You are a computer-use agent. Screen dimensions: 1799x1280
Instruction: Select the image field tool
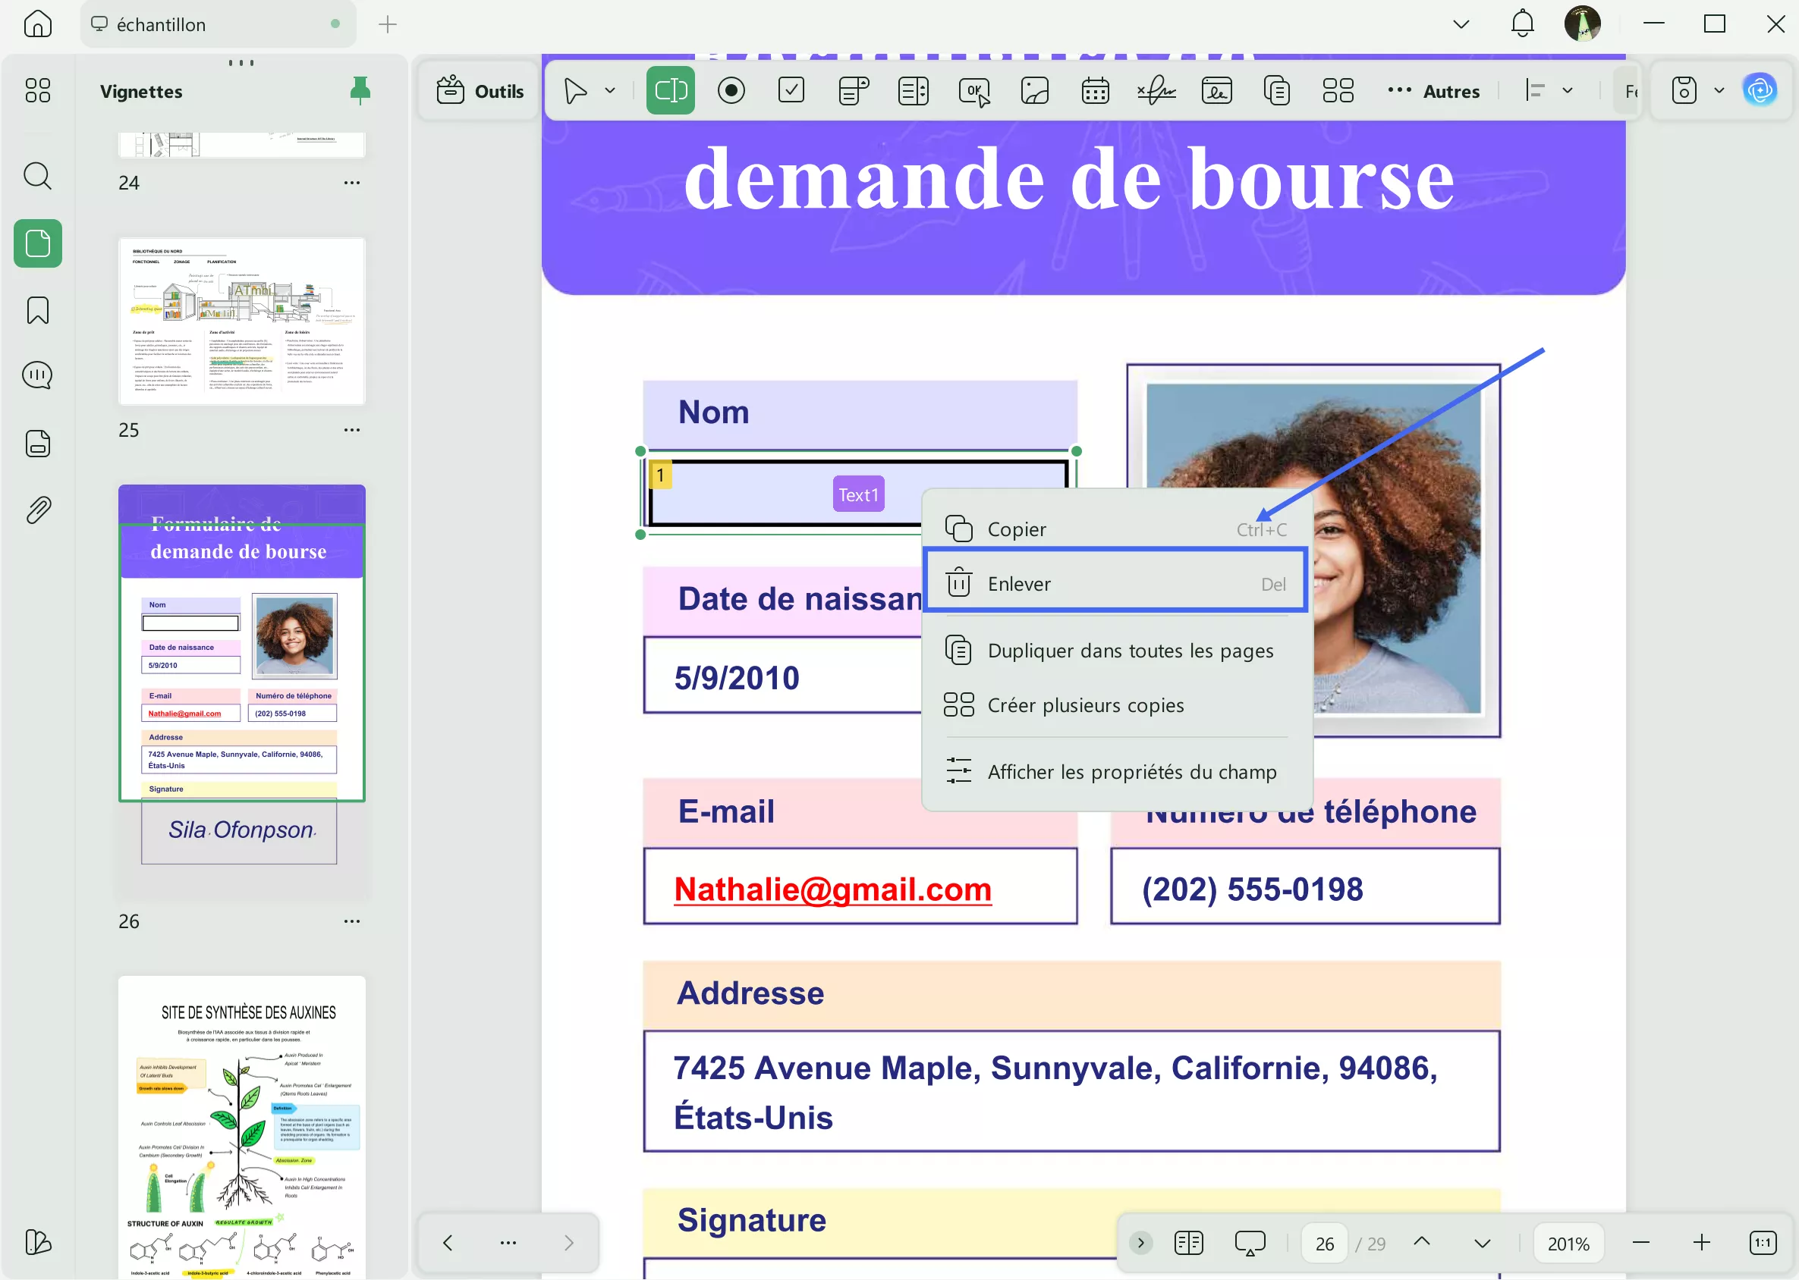coord(1034,91)
